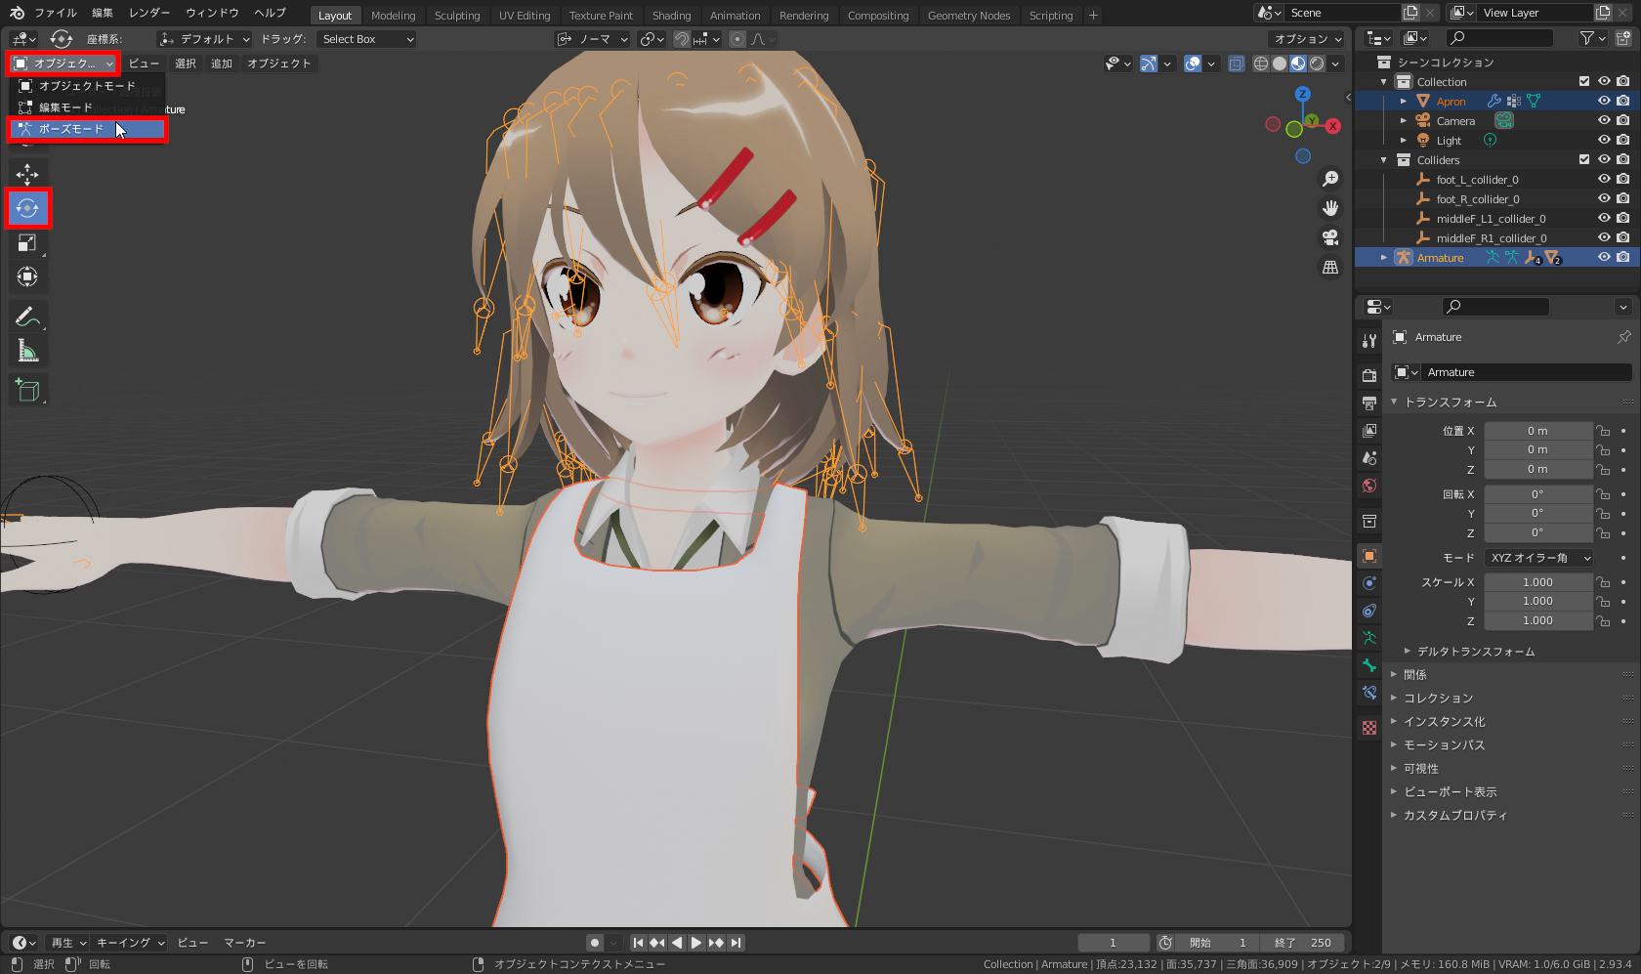Select the Rotate tool
This screenshot has width=1641, height=974.
pyautogui.click(x=27, y=208)
